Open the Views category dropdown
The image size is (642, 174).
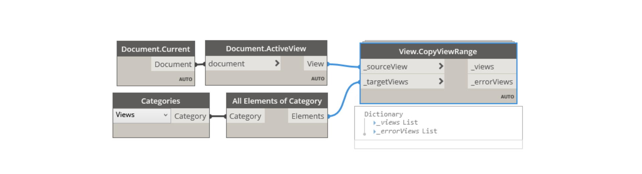142,115
